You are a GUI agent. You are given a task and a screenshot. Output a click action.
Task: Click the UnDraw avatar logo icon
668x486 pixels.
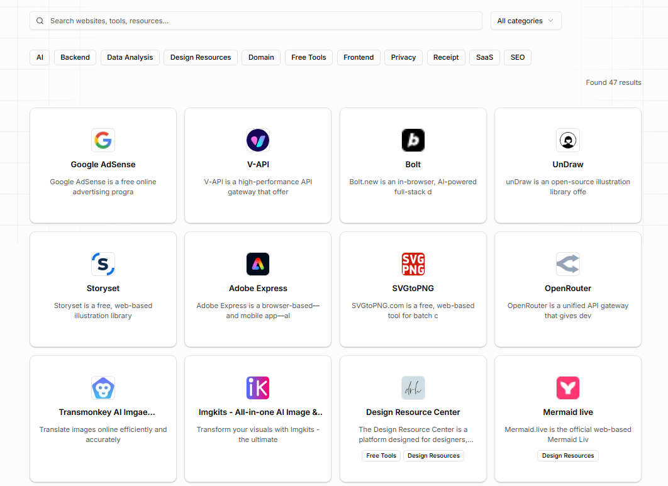point(568,140)
